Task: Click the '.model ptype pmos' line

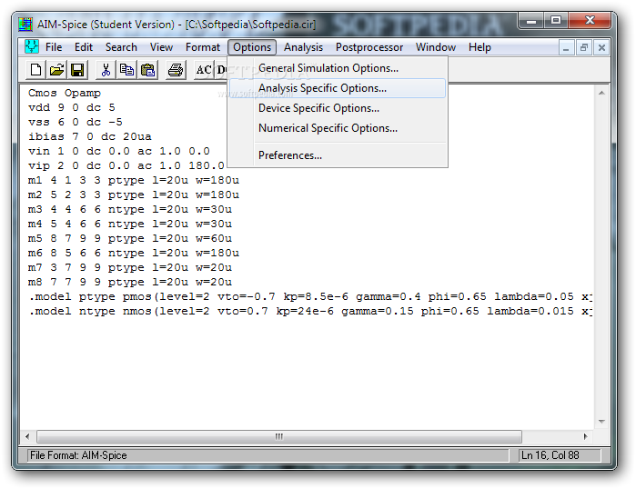Action: click(310, 297)
